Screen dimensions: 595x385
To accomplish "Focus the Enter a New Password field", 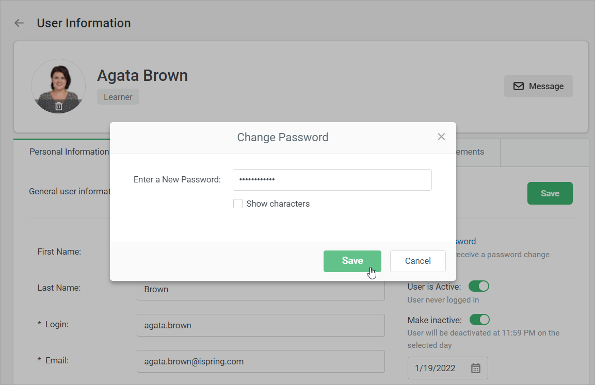I will tap(332, 180).
